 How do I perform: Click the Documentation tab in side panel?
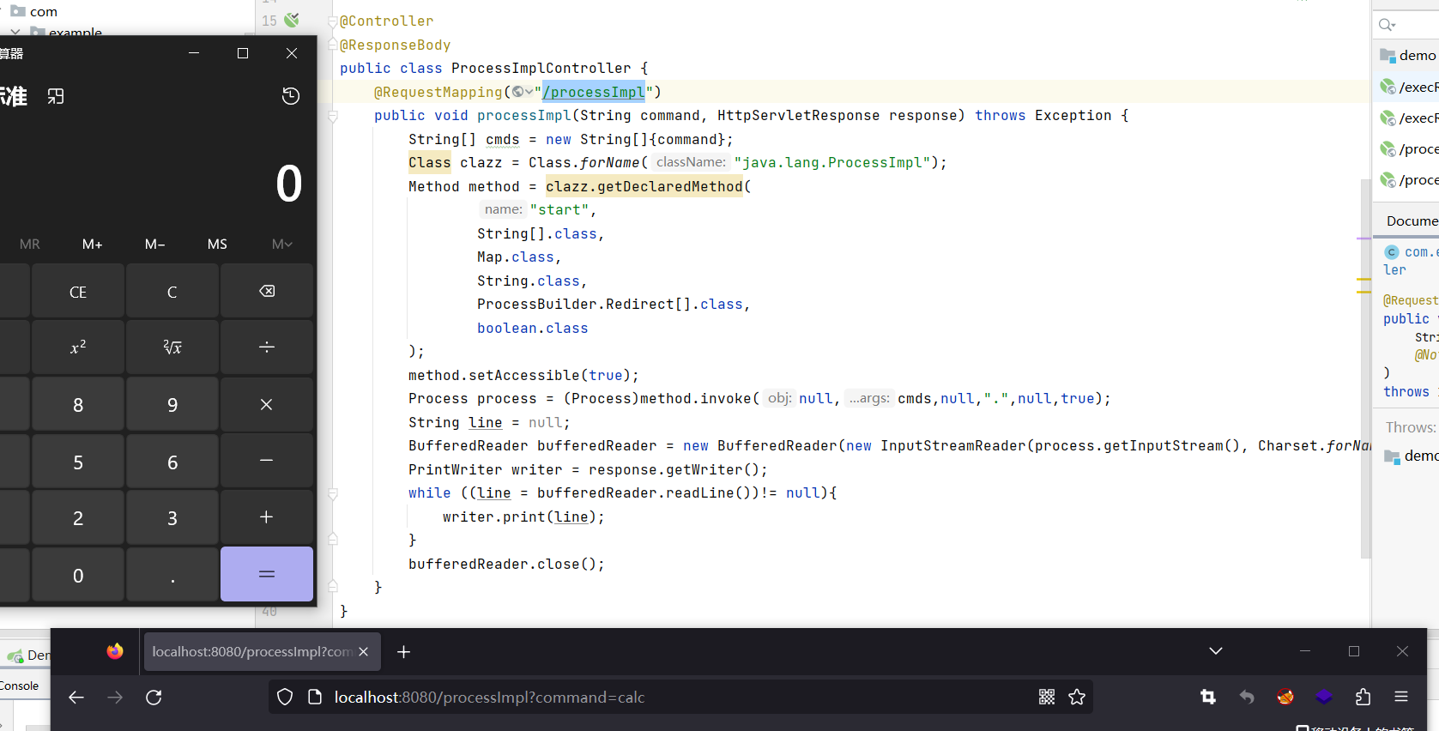coord(1412,221)
